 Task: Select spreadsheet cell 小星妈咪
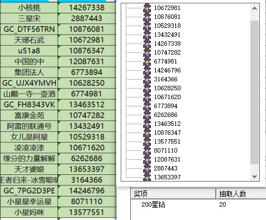click(x=29, y=212)
